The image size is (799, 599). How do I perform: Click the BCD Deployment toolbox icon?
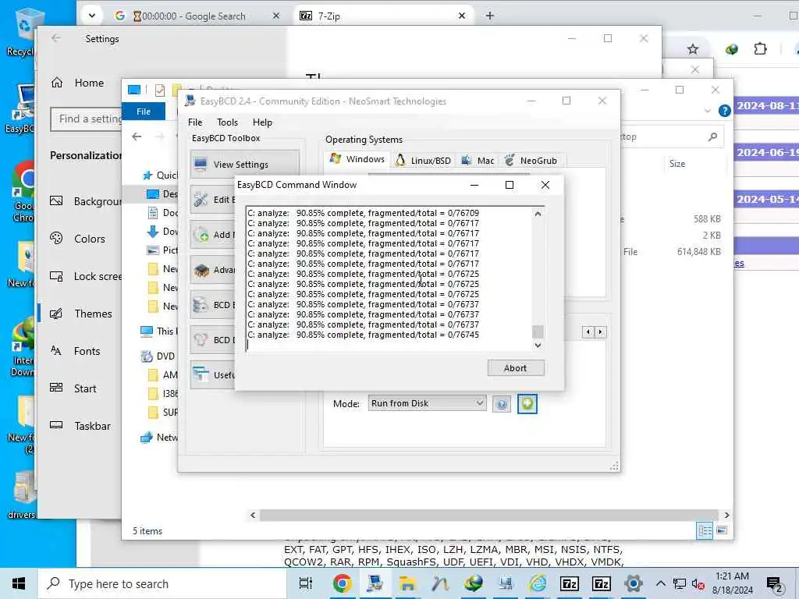coord(201,340)
